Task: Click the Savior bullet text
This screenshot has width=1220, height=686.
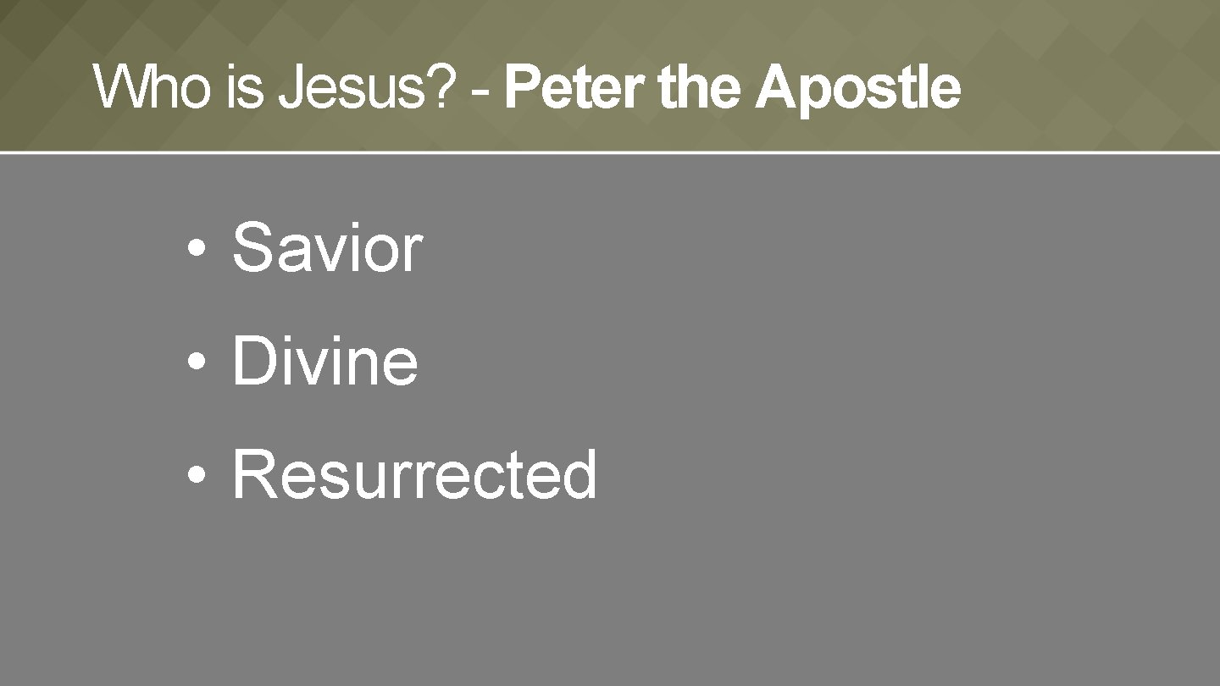Action: pyautogui.click(x=326, y=247)
